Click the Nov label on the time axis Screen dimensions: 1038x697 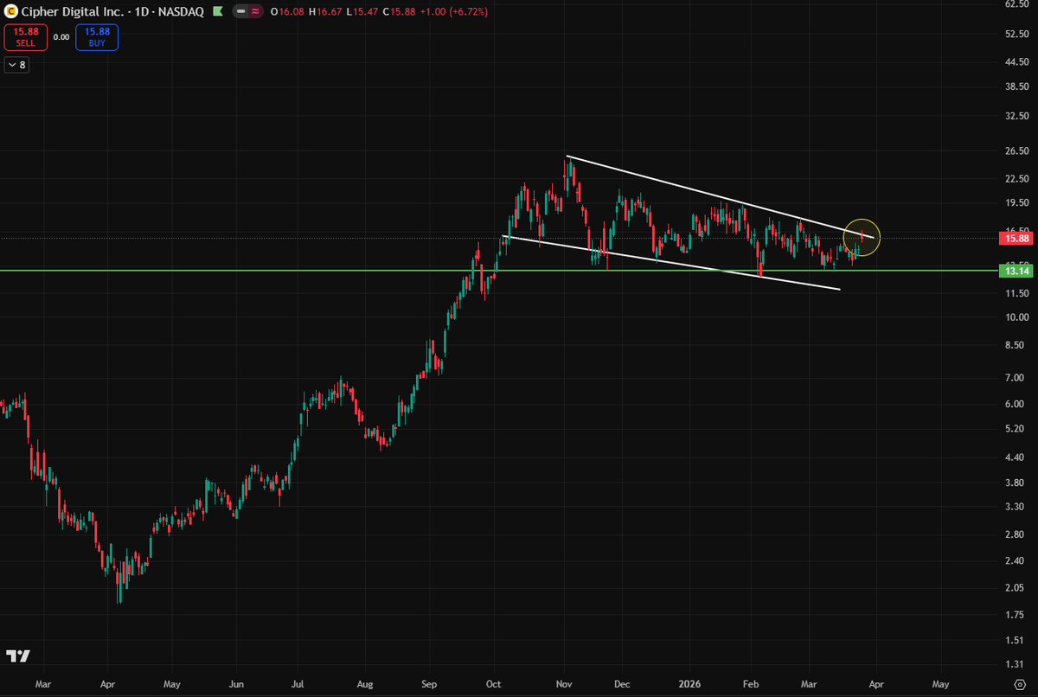pos(564,684)
